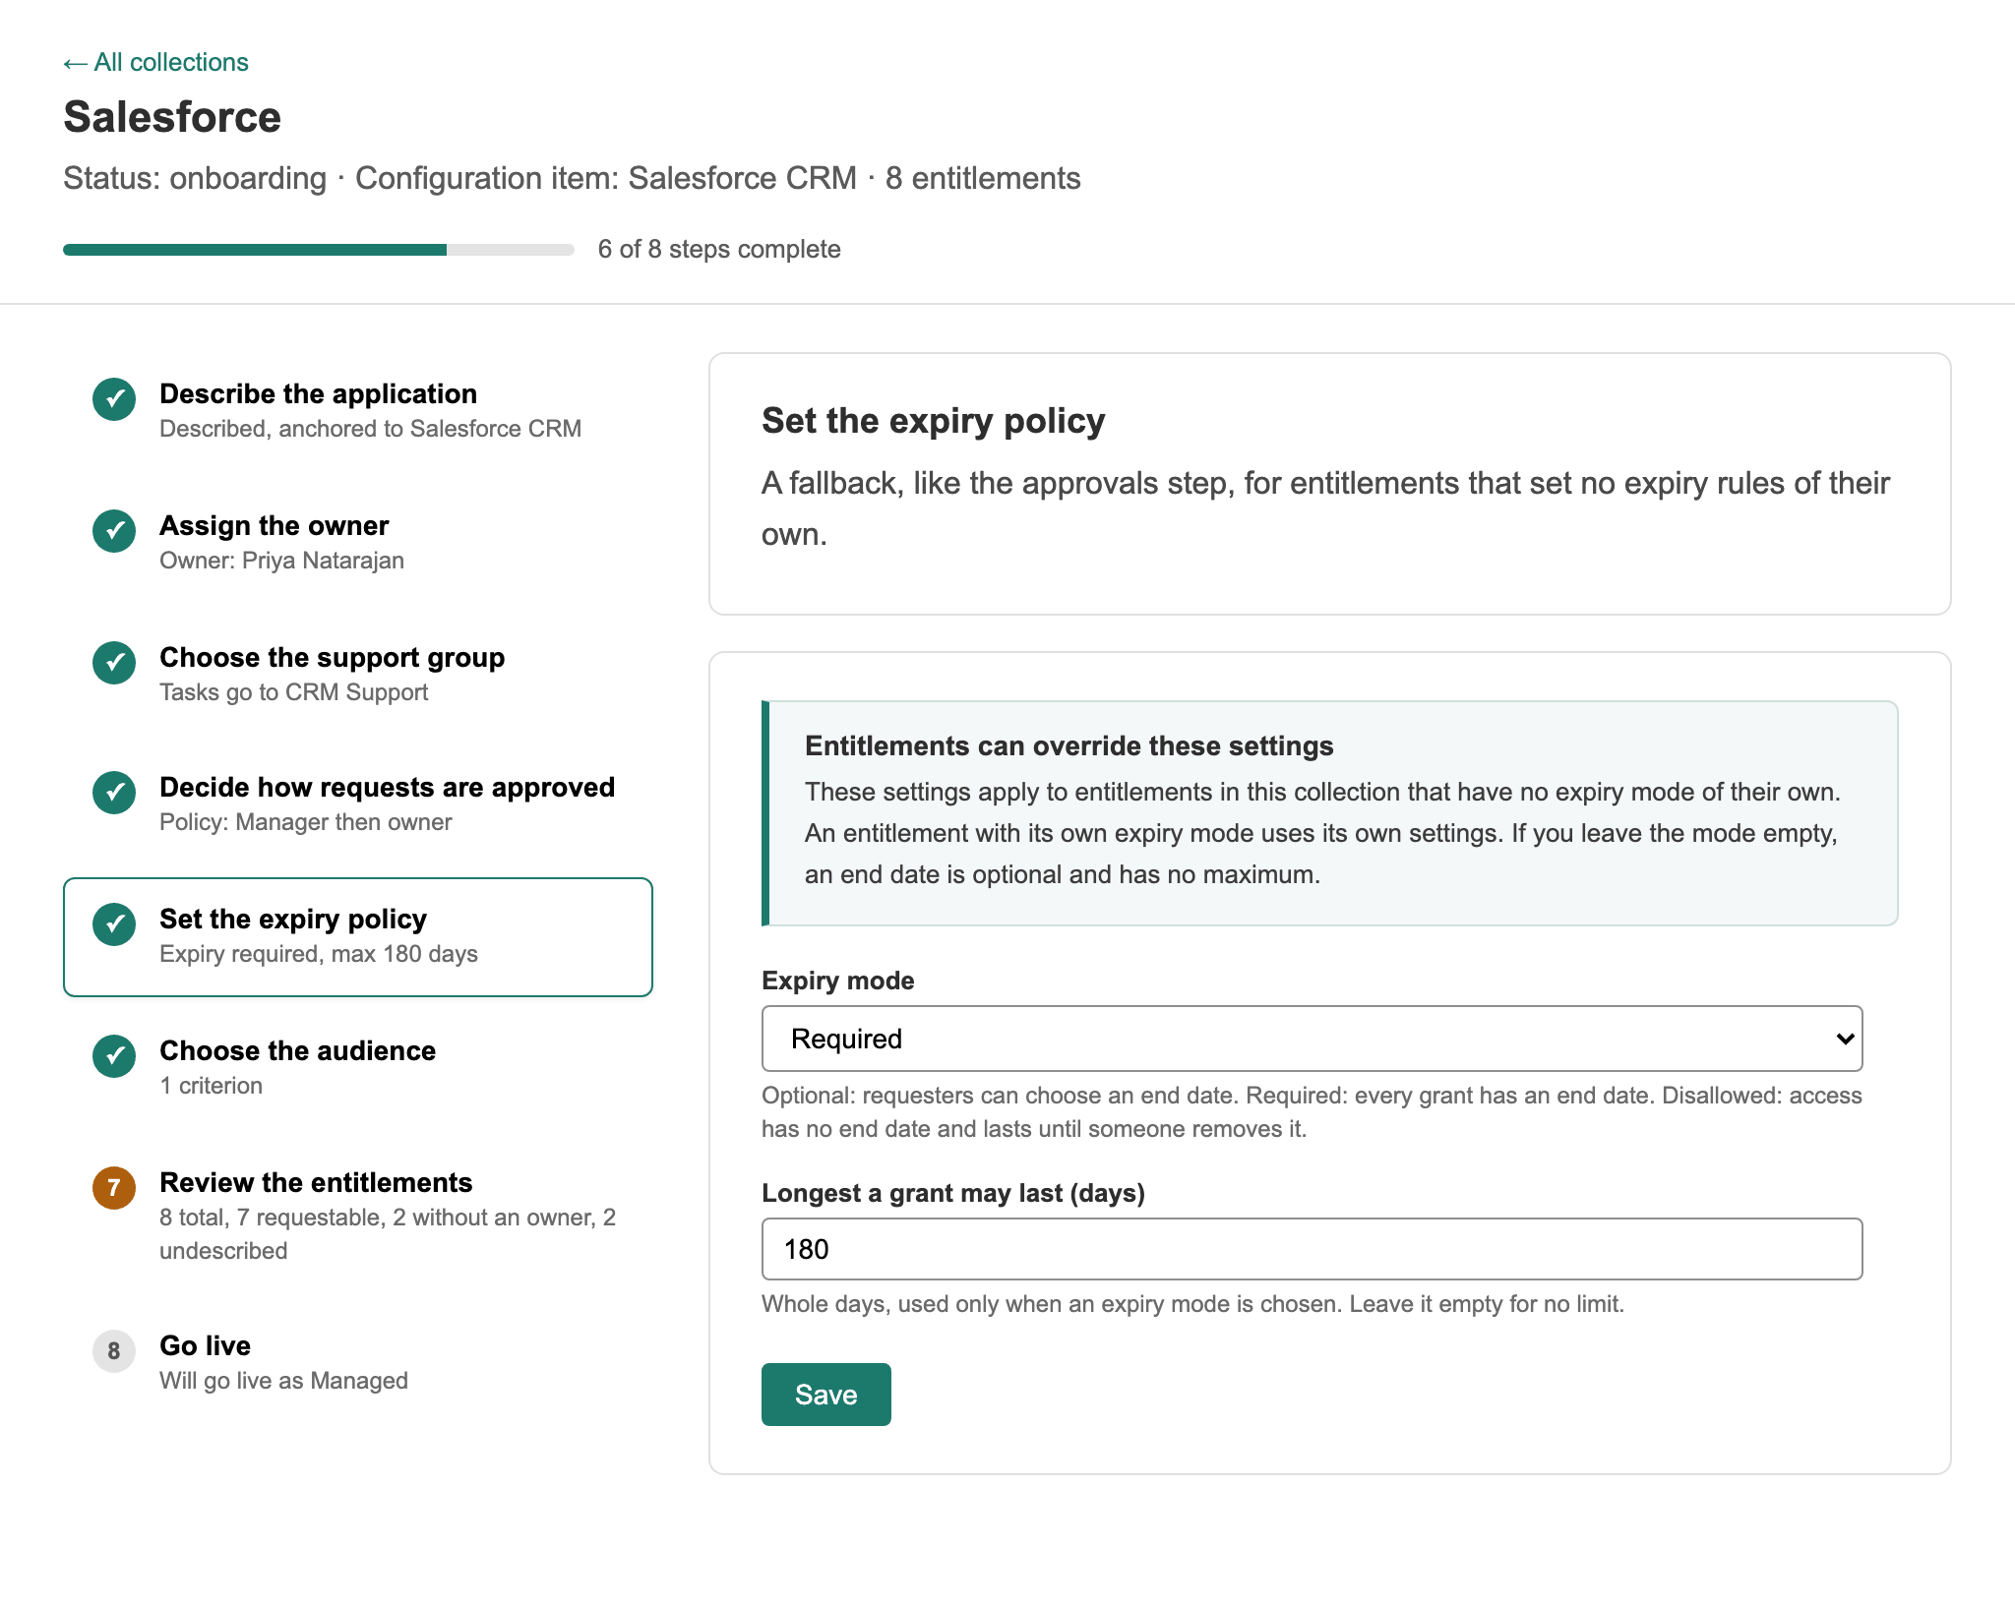Click 'Tasks go to CRM Support' subtitle
The width and height of the screenshot is (2015, 1605).
[x=293, y=692]
